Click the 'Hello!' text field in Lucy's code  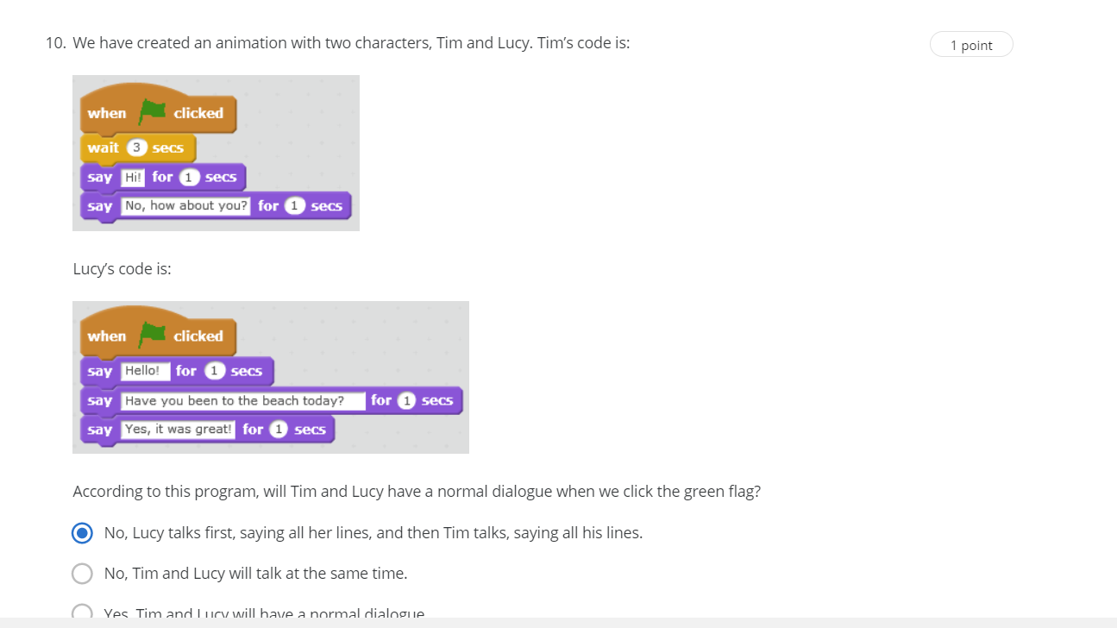145,371
